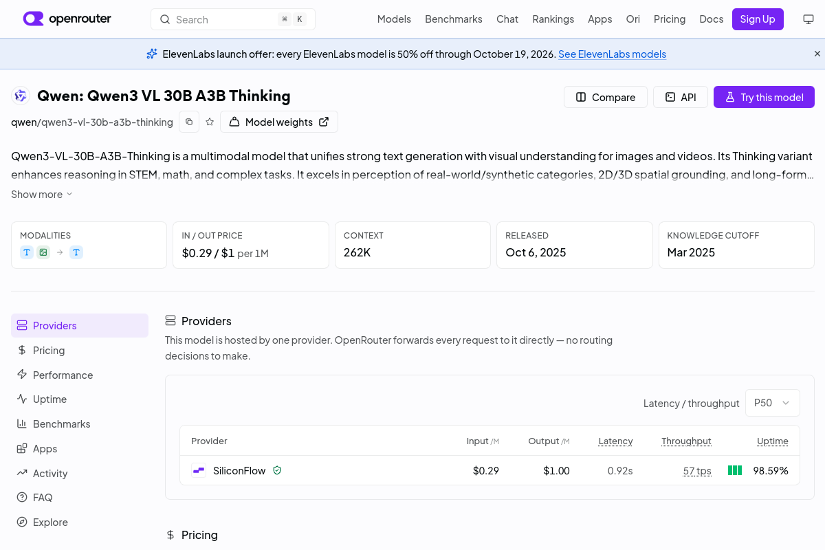825x550 pixels.
Task: Follow the See ElevenLabs models link
Action: pos(612,54)
